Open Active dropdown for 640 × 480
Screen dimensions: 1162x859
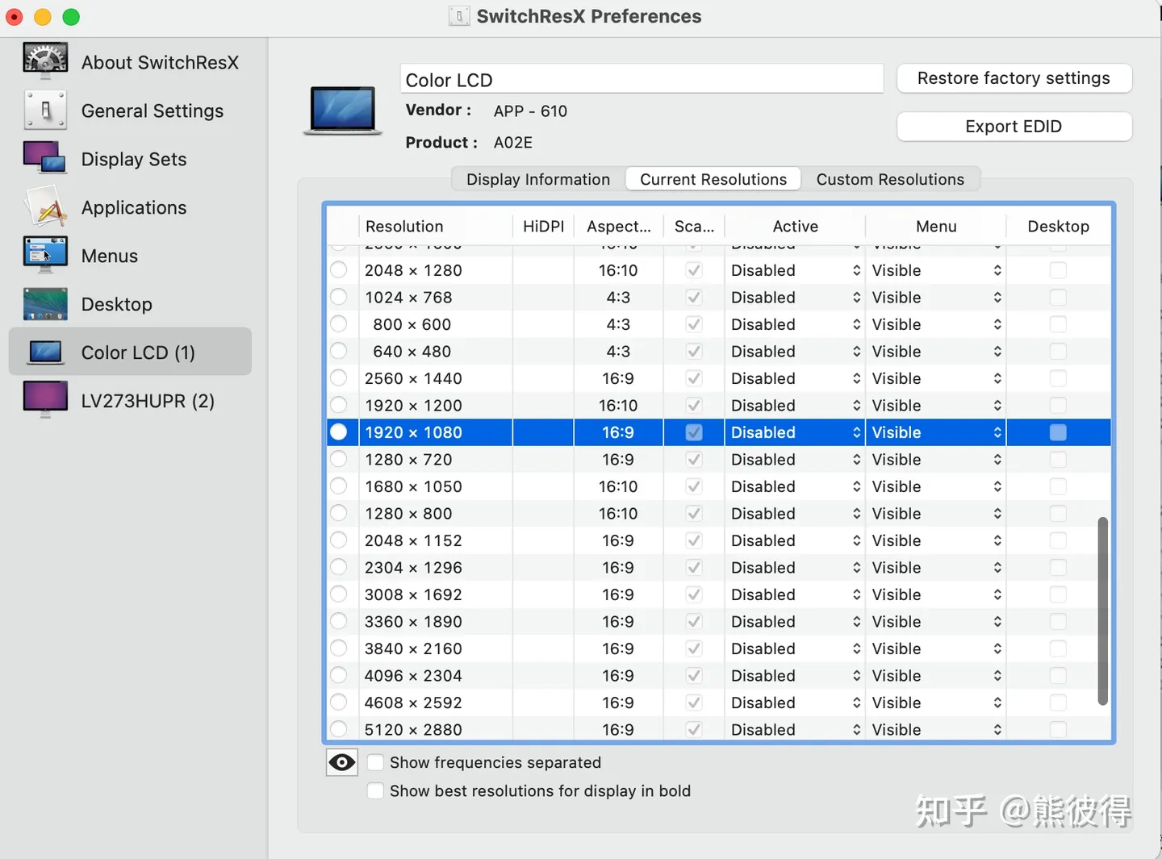coord(796,352)
